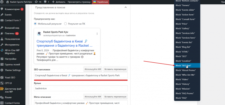The width and height of the screenshot is (225, 105).
Task: Open the three-dot menu in search preview
Action: click(x=97, y=34)
